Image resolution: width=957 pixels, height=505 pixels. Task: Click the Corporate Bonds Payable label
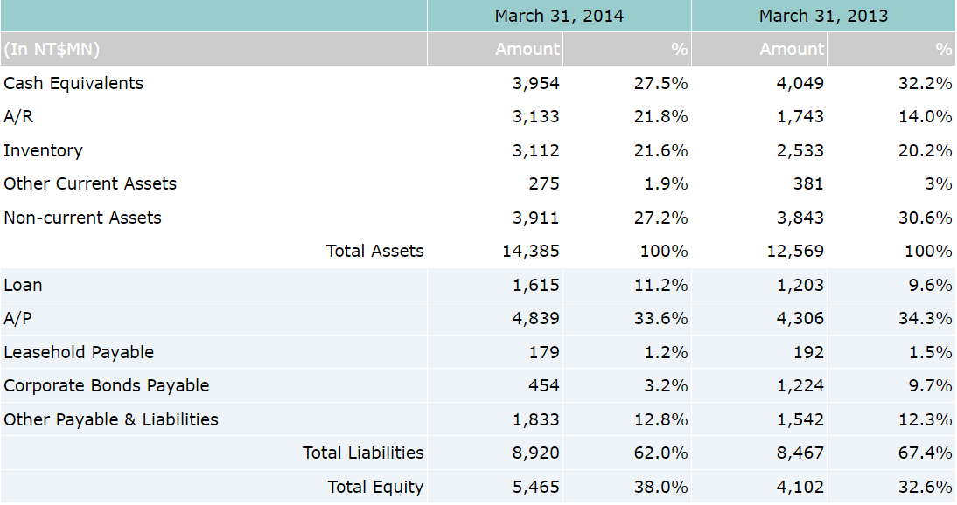coord(107,385)
